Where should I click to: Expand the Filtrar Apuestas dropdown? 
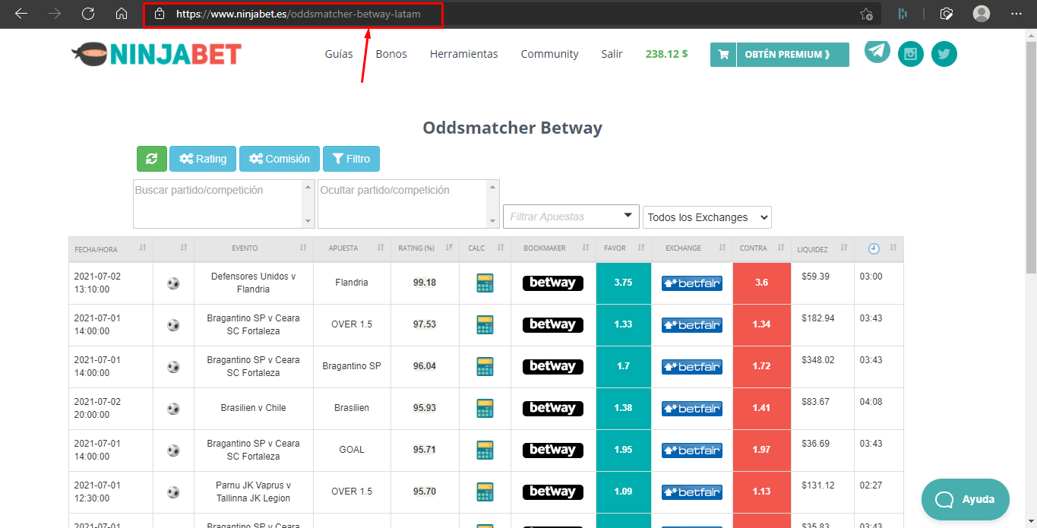click(x=571, y=217)
